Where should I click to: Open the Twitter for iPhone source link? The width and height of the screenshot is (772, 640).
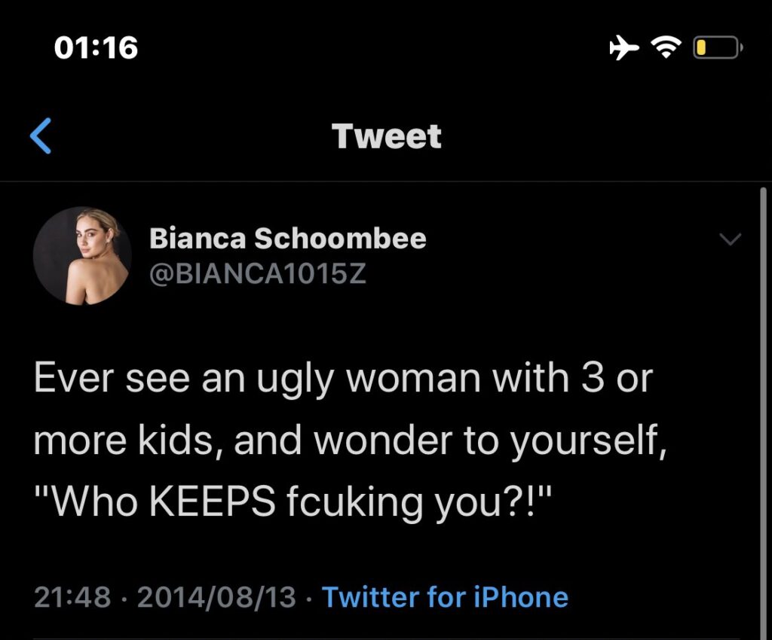coord(445,597)
